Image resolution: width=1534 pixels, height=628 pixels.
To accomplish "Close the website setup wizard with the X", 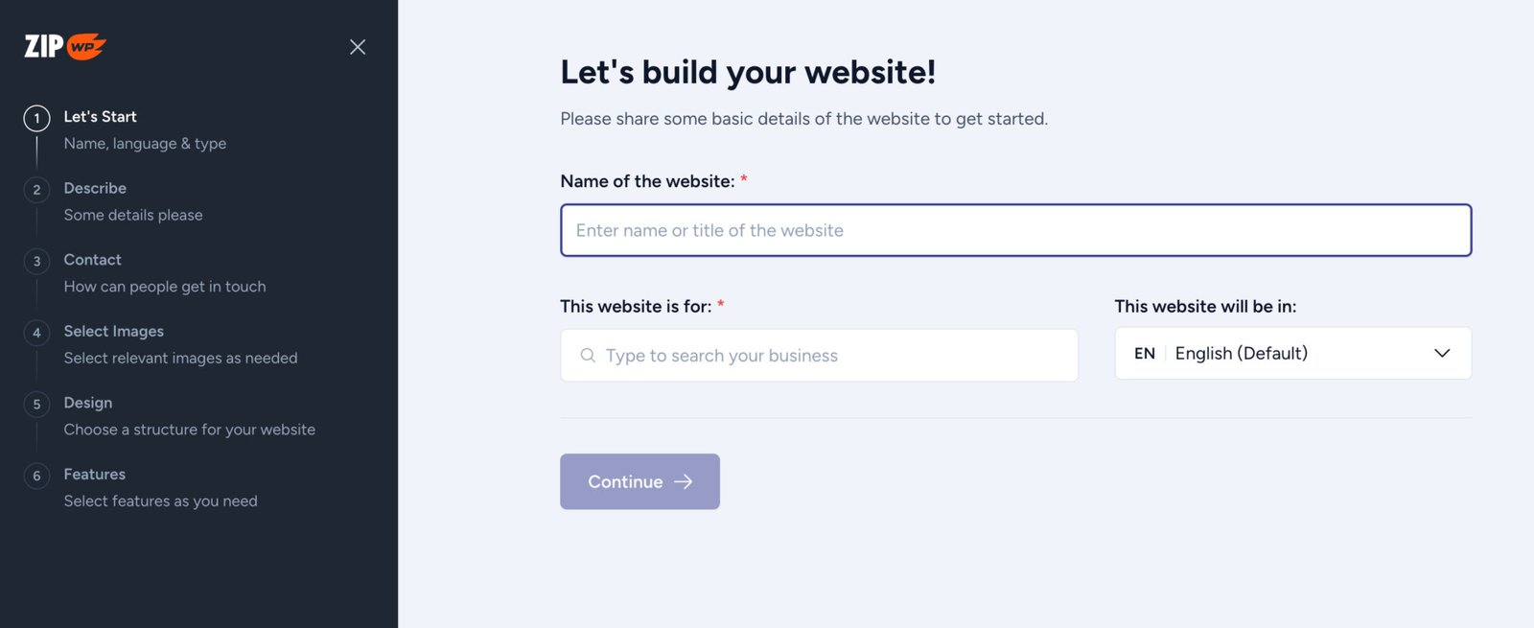I will pos(358,46).
